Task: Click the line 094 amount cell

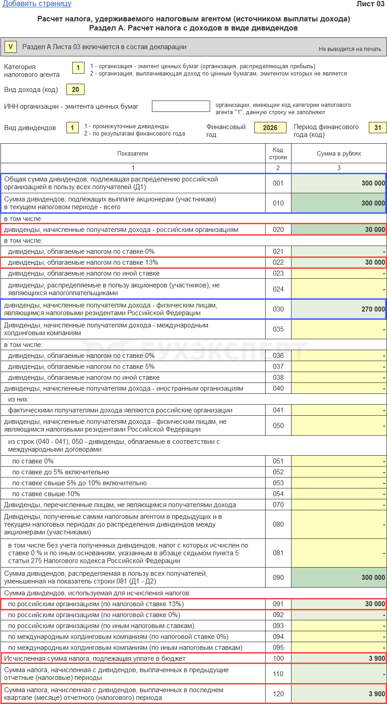Action: click(339, 637)
